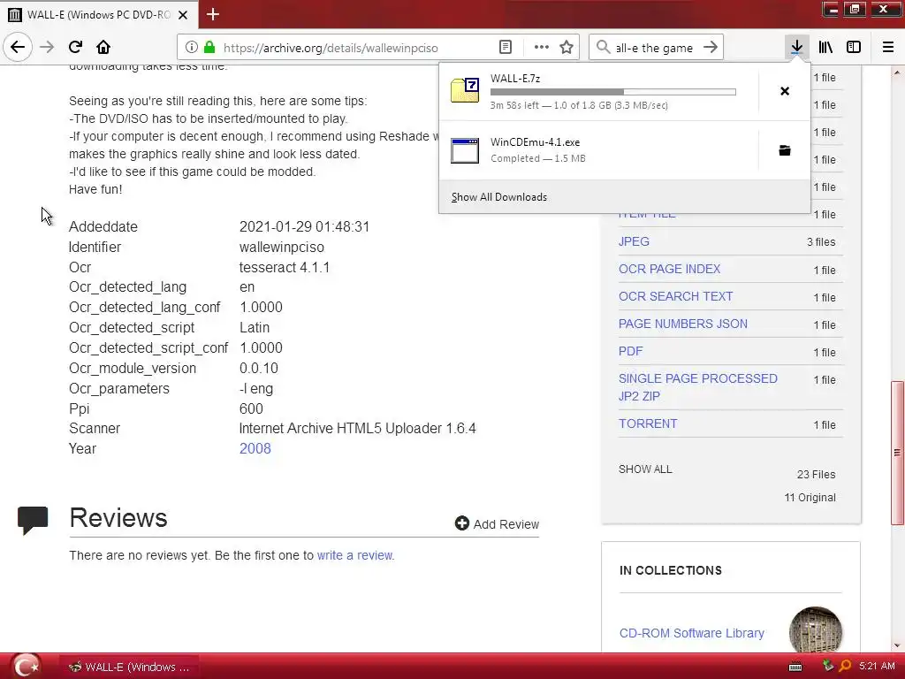The height and width of the screenshot is (679, 905).
Task: Open the OCR PAGE INDEX download
Action: [670, 269]
